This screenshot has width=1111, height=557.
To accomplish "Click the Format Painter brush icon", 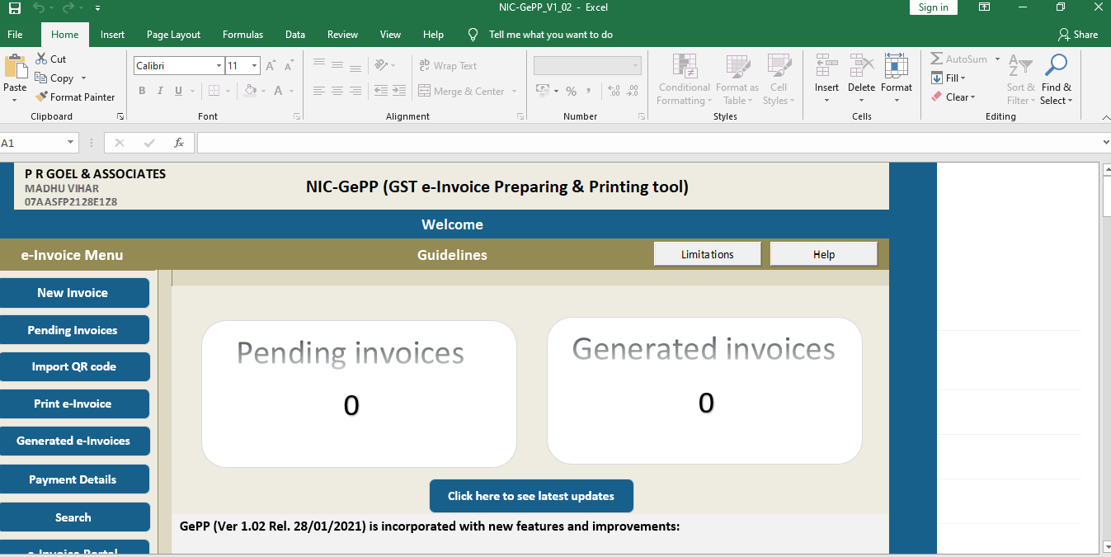I will click(41, 97).
